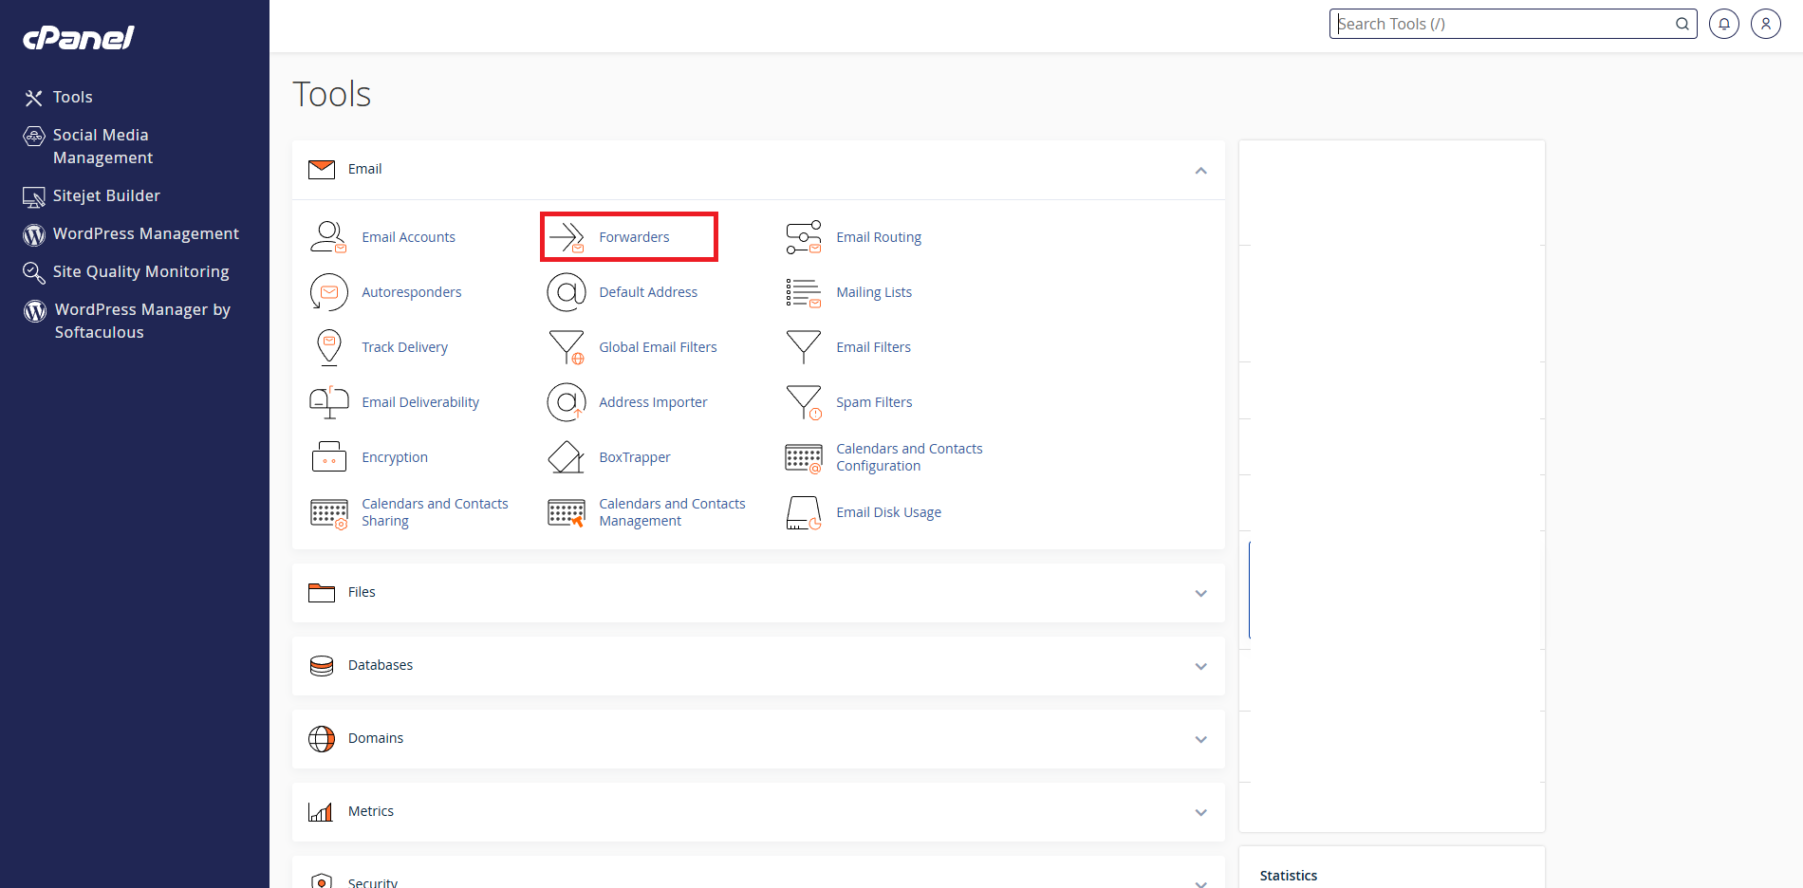Click the Track Delivery link
1803x888 pixels.
point(404,347)
